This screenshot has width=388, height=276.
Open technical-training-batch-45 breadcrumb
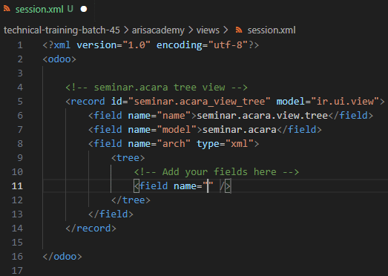[x=62, y=30]
